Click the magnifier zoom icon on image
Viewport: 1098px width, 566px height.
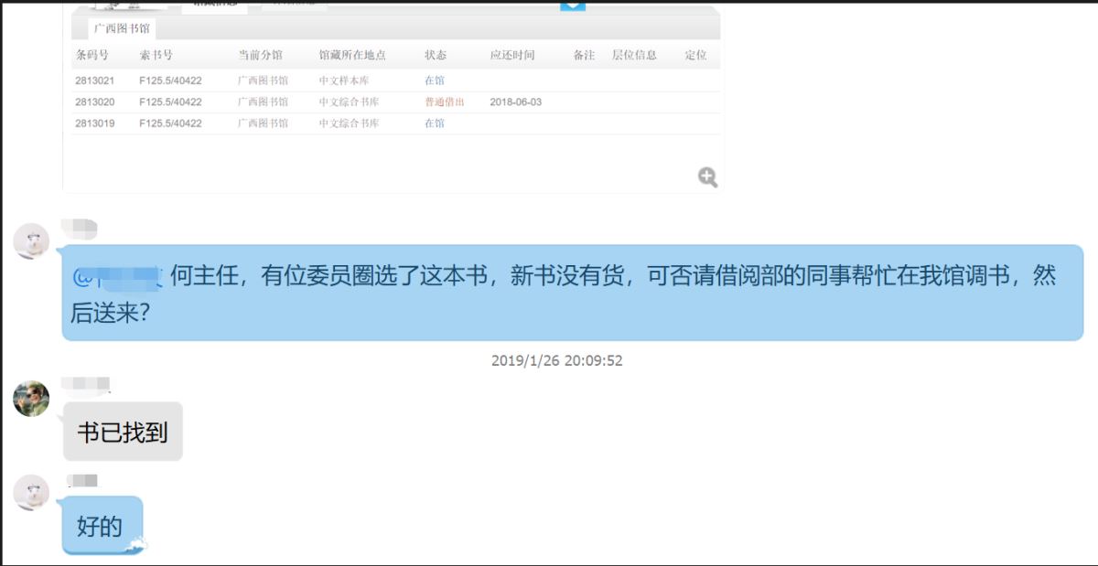coord(707,177)
